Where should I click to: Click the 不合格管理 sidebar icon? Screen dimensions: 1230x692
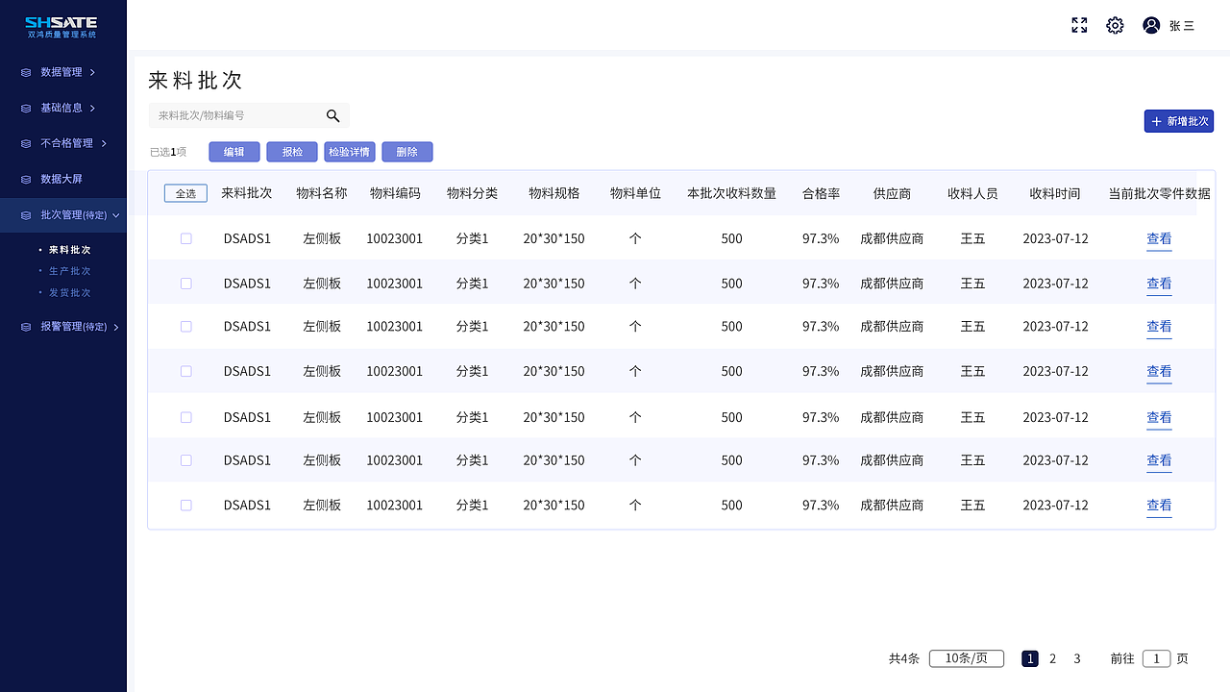pos(23,143)
